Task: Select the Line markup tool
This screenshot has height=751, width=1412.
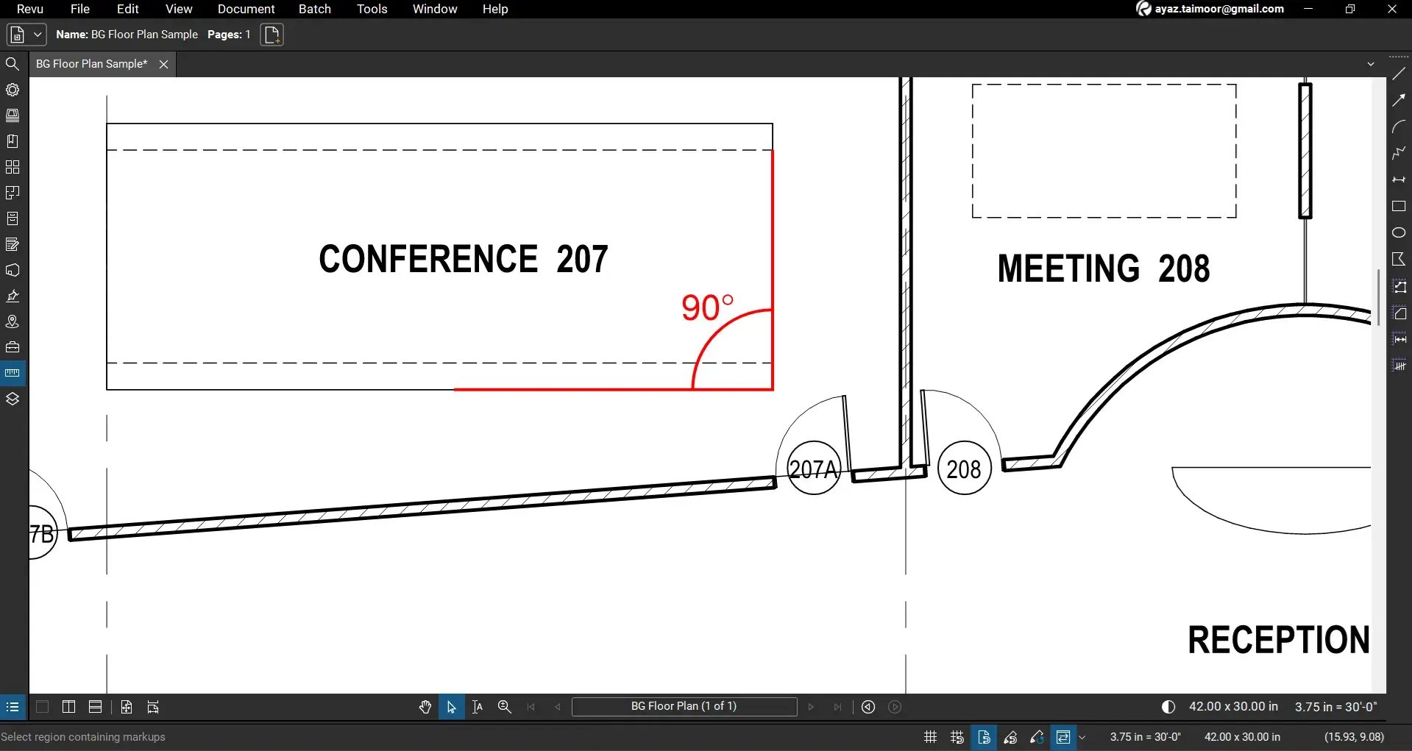Action: pos(1399,74)
